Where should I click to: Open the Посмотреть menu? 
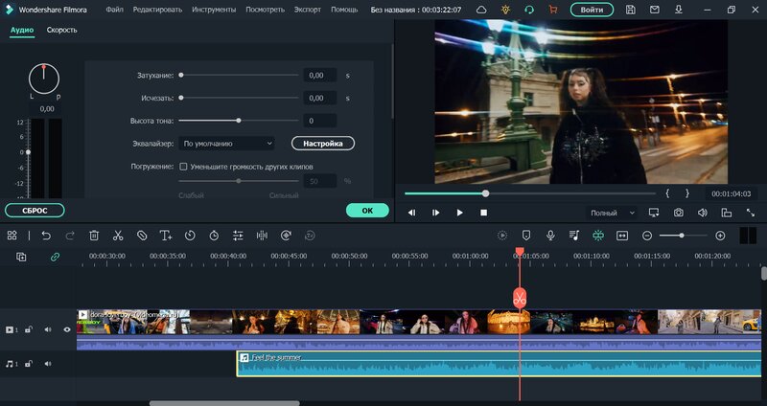click(266, 10)
